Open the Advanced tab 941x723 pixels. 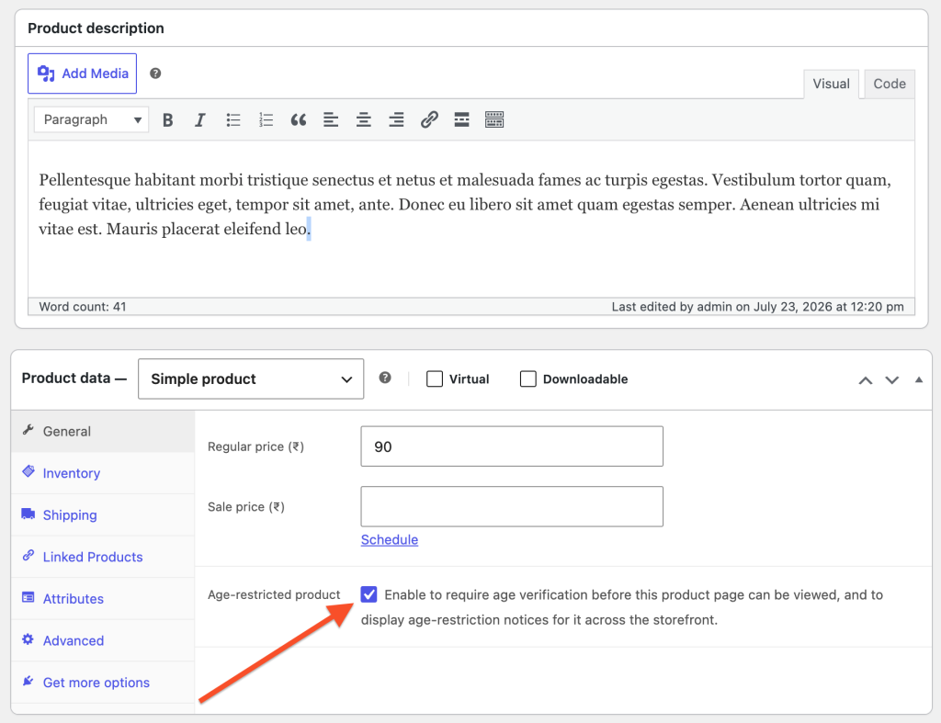tap(103, 641)
